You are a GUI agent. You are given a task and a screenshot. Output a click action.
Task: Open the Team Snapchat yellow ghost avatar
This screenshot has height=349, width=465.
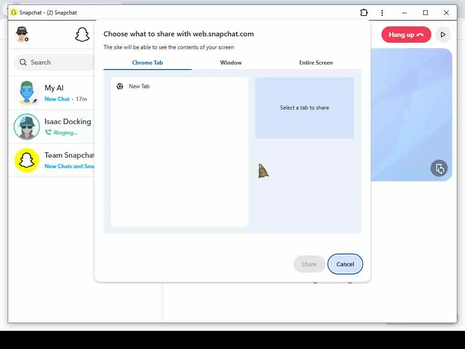pyautogui.click(x=27, y=160)
